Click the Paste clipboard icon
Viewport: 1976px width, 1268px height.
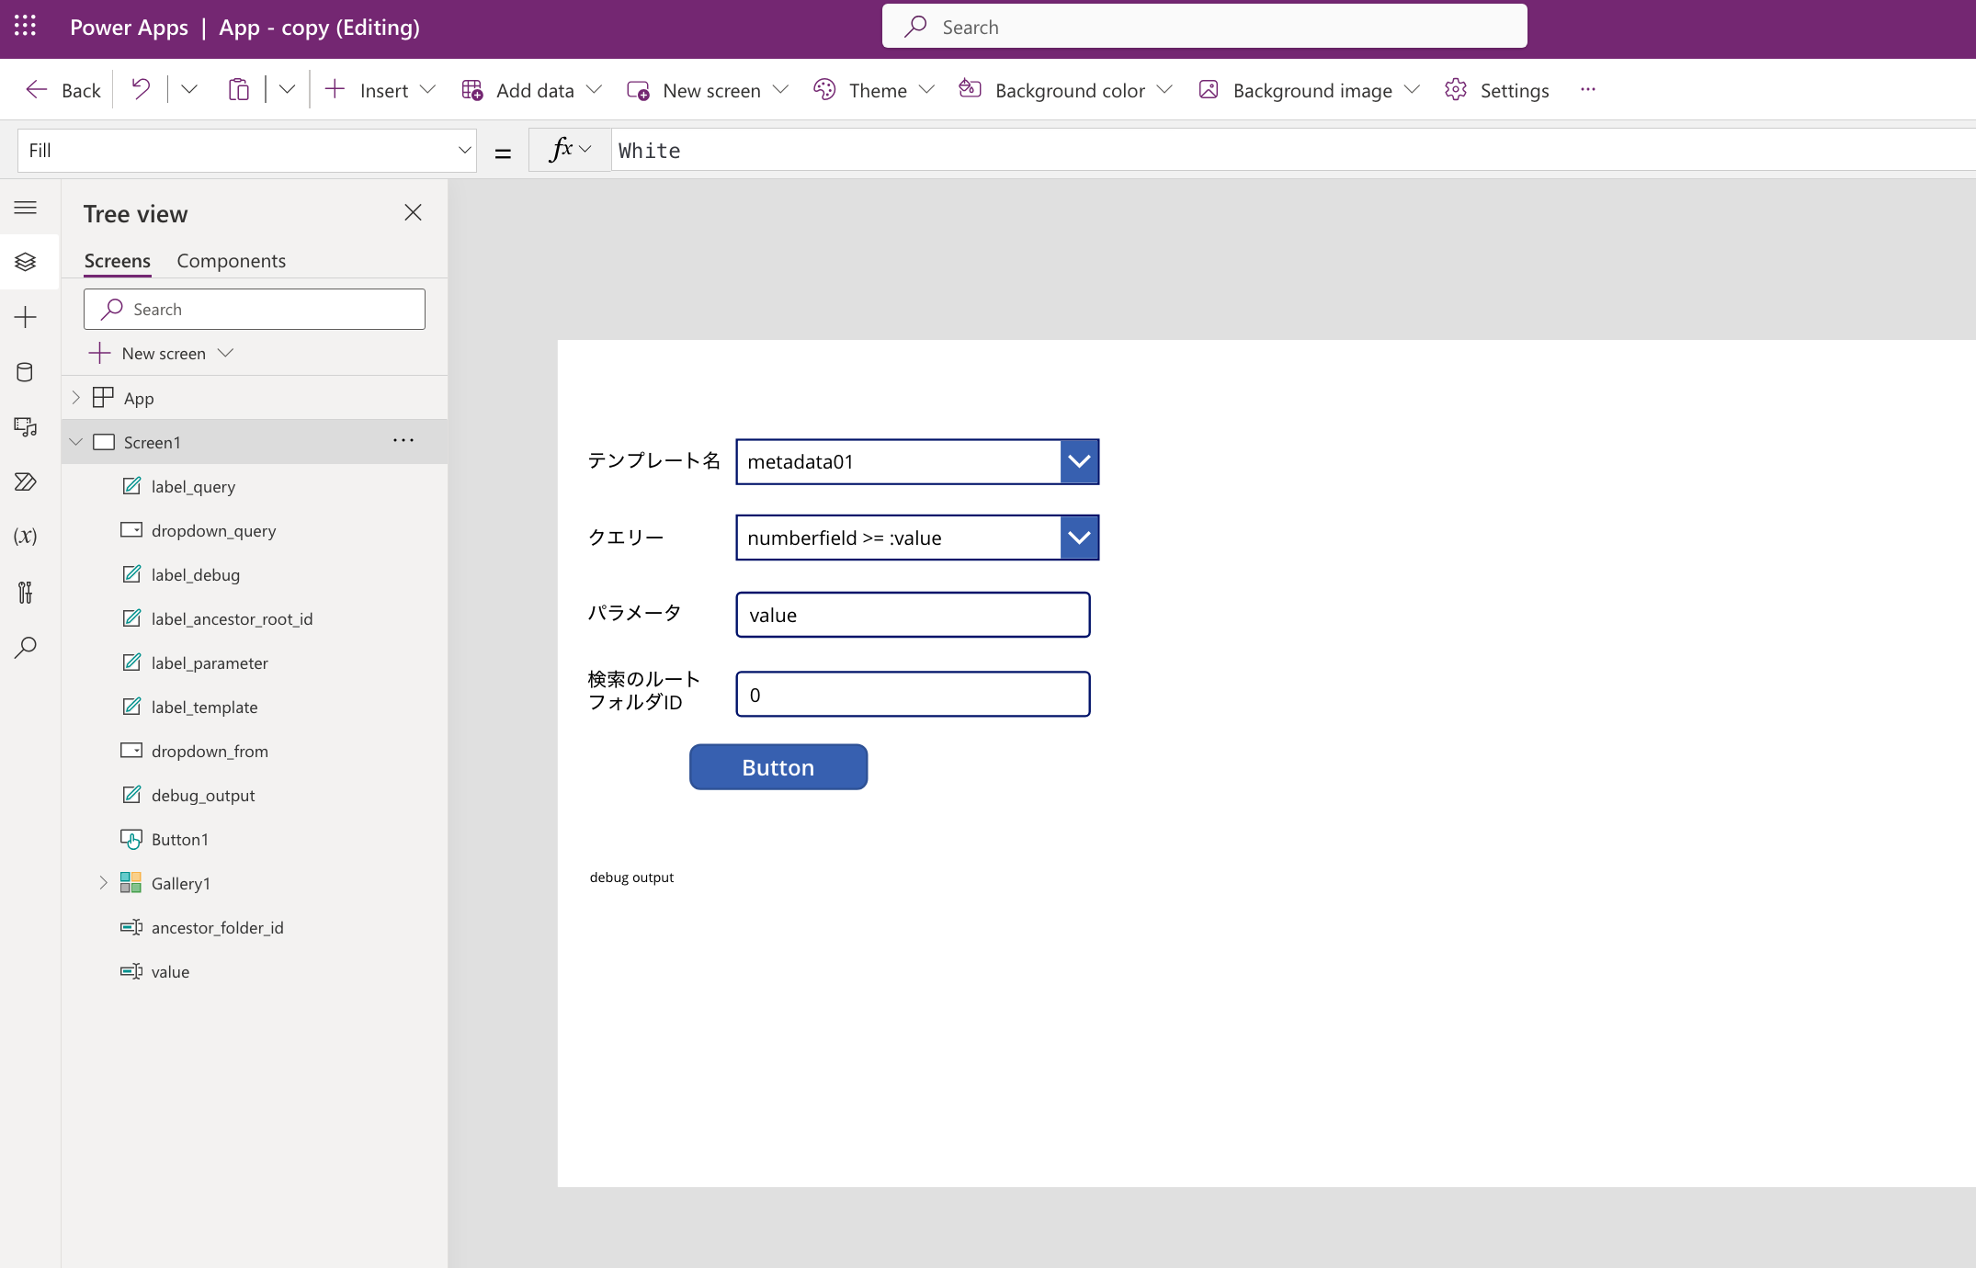point(238,89)
